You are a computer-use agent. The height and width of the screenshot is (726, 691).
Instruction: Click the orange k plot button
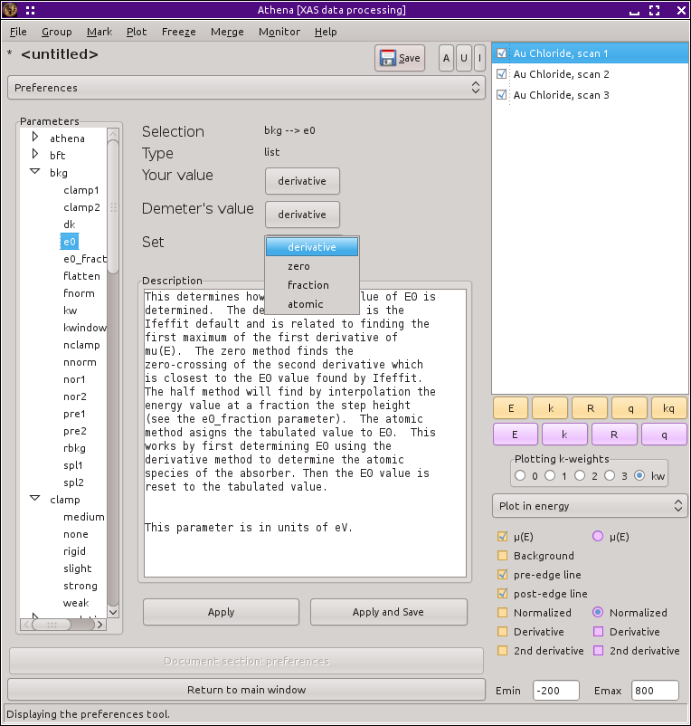pyautogui.click(x=550, y=407)
